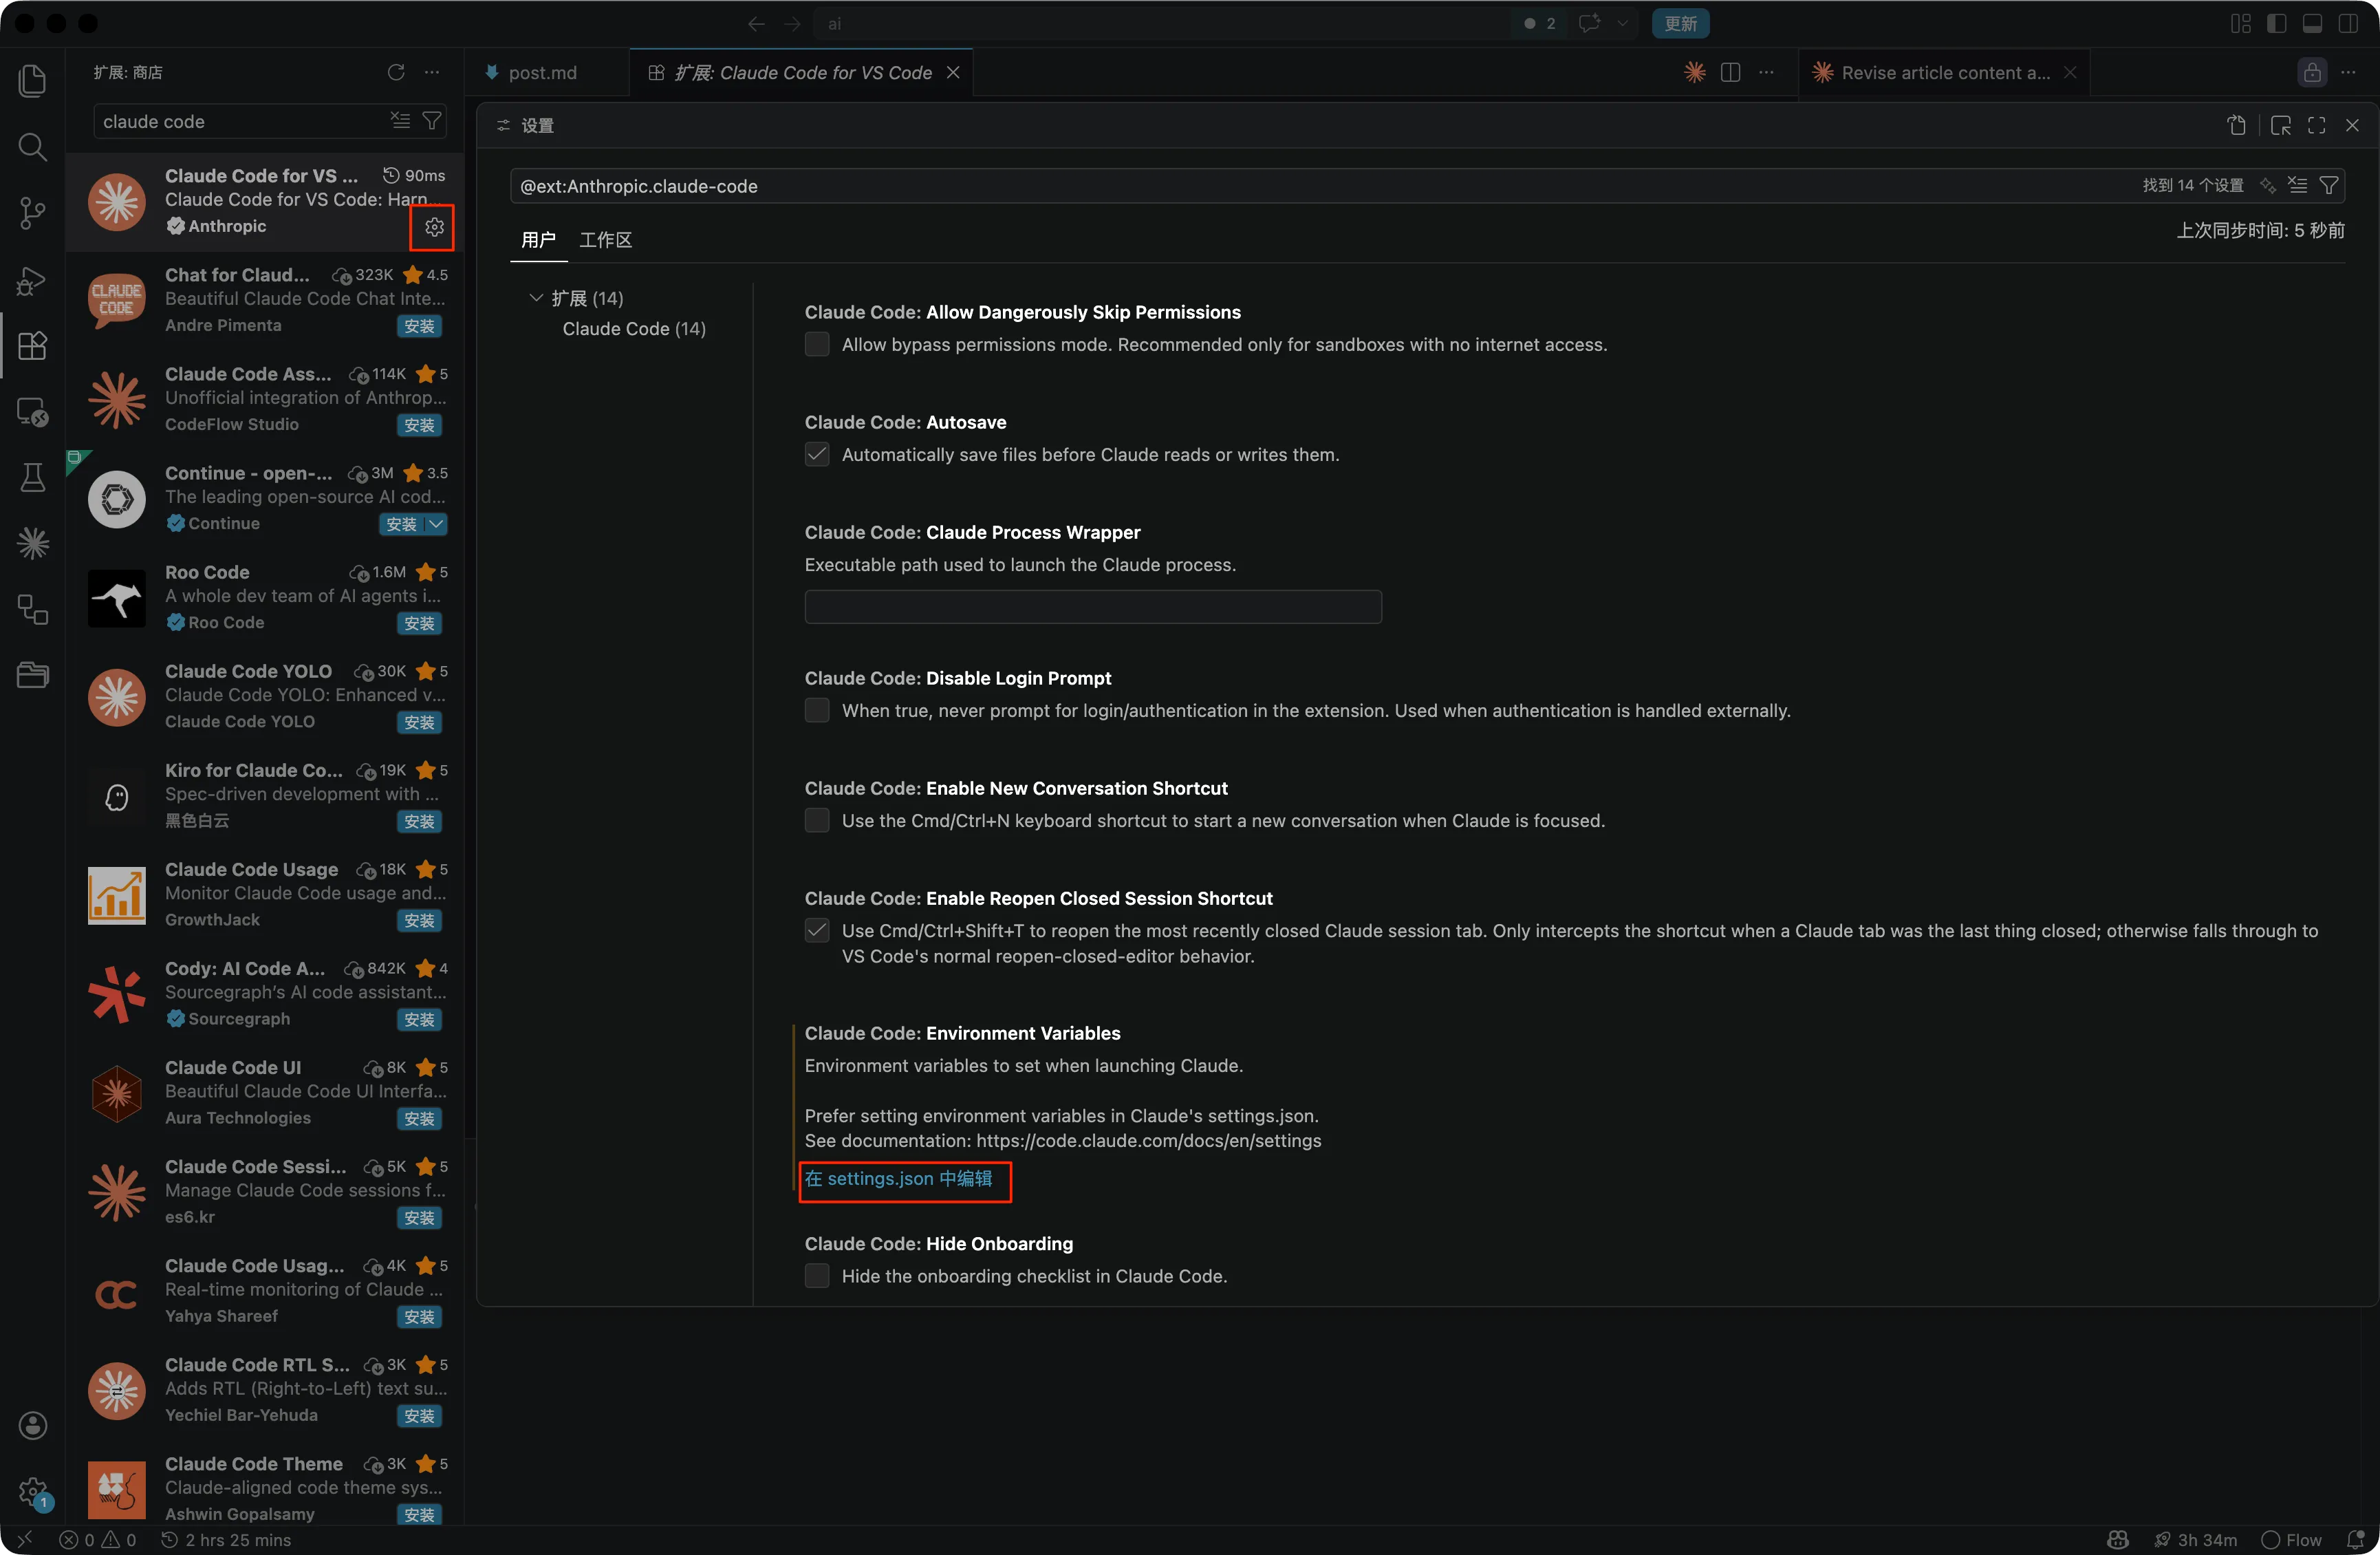Viewport: 2380px width, 1555px height.
Task: Open the Continue install options dropdown arrow
Action: tap(437, 524)
